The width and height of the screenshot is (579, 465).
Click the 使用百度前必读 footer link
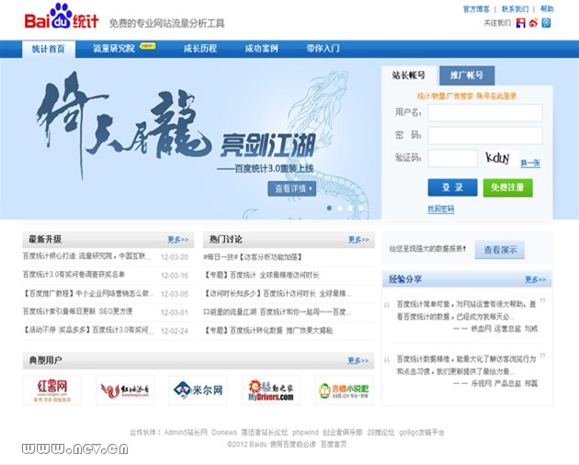tap(292, 444)
